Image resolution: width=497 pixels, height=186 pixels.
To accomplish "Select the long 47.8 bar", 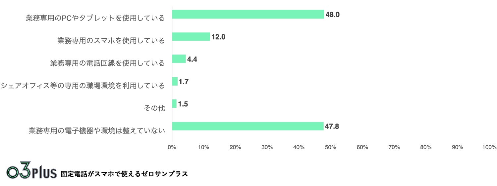I will [248, 126].
